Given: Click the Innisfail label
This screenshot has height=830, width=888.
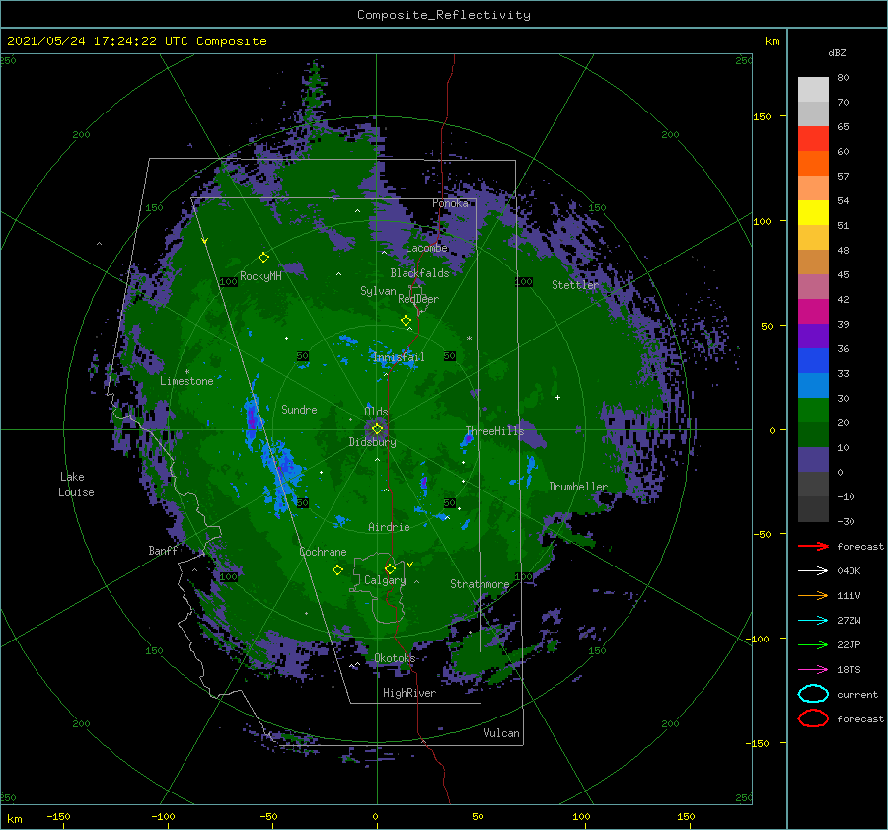Looking at the screenshot, I should pos(399,357).
